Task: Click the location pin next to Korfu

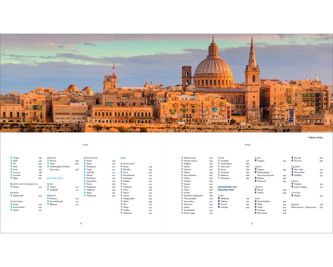Action: tap(85, 161)
